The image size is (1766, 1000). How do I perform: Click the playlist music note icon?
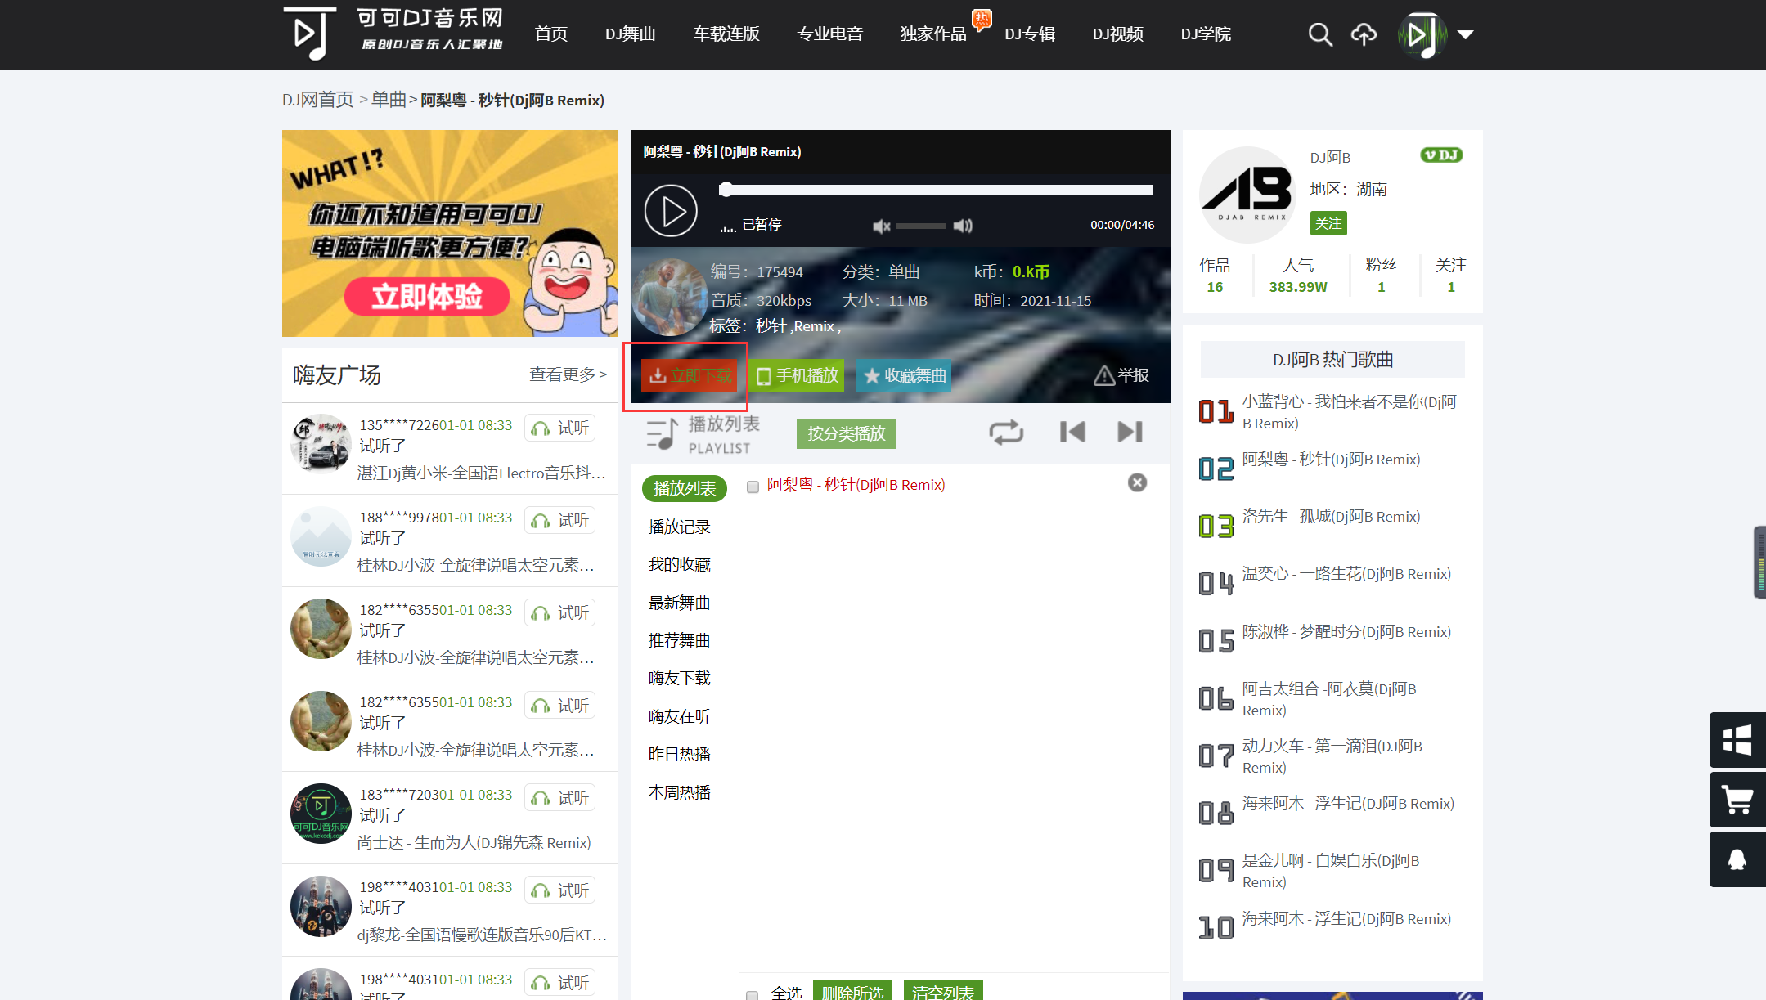[x=662, y=433]
